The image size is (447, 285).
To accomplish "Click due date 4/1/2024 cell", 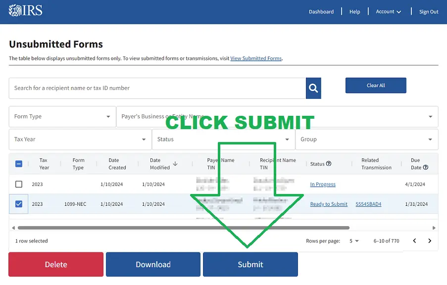I will [415, 185].
